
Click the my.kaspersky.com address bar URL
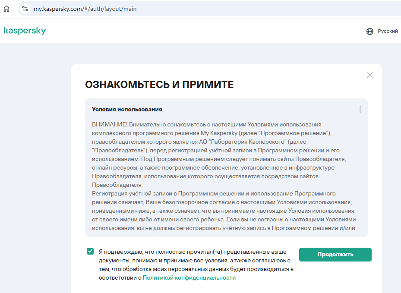pos(85,9)
